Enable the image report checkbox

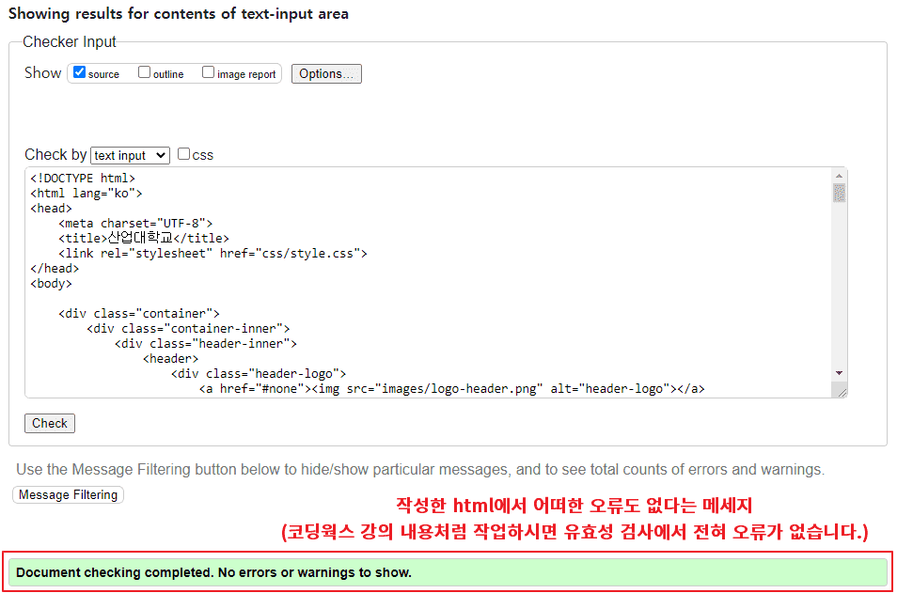(x=208, y=72)
